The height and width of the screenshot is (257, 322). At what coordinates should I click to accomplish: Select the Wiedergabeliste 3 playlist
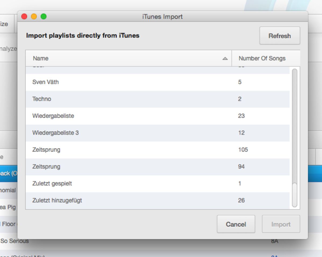tap(55, 133)
